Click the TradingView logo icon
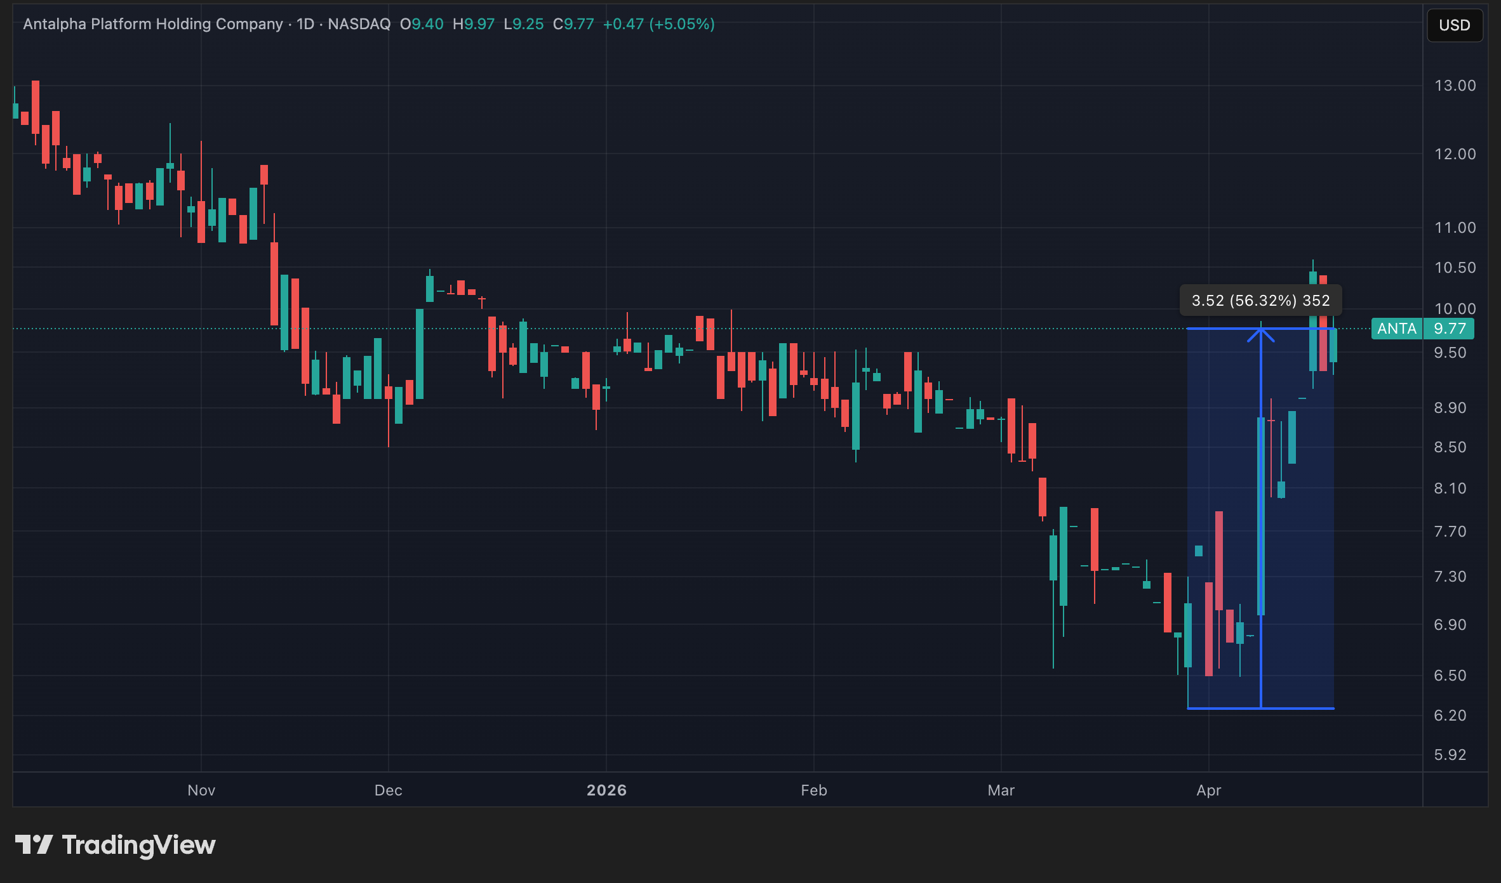This screenshot has width=1501, height=883. point(34,844)
